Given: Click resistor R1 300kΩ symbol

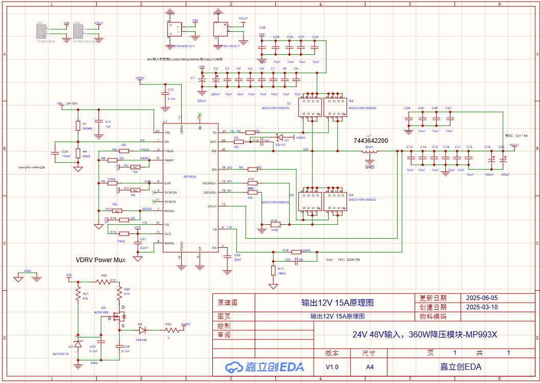Looking at the screenshot, I should [x=78, y=125].
